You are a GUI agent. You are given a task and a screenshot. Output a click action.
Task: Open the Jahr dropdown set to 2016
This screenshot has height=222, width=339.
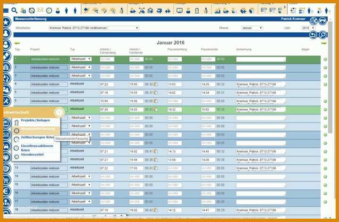pyautogui.click(x=308, y=28)
